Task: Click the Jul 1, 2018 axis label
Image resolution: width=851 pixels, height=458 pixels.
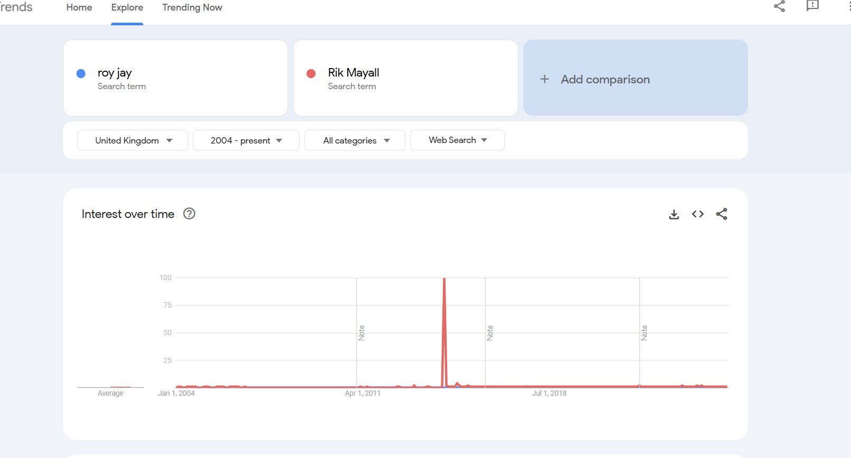Action: (549, 393)
